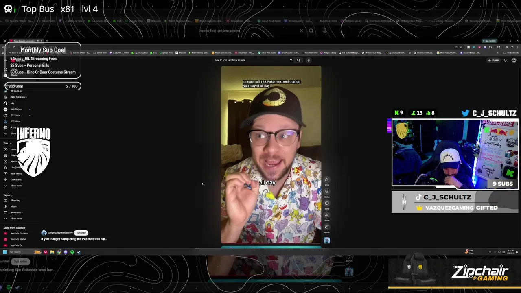This screenshot has width=521, height=293.
Task: Click the Create button on YouTube
Action: (494, 60)
